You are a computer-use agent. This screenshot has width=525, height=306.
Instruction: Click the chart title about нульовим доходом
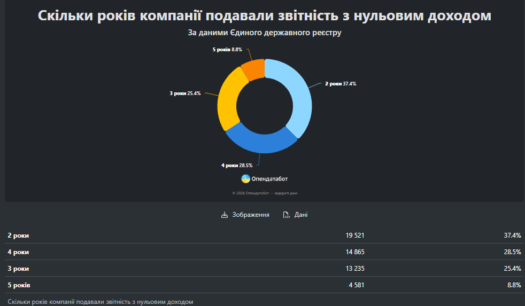265,15
